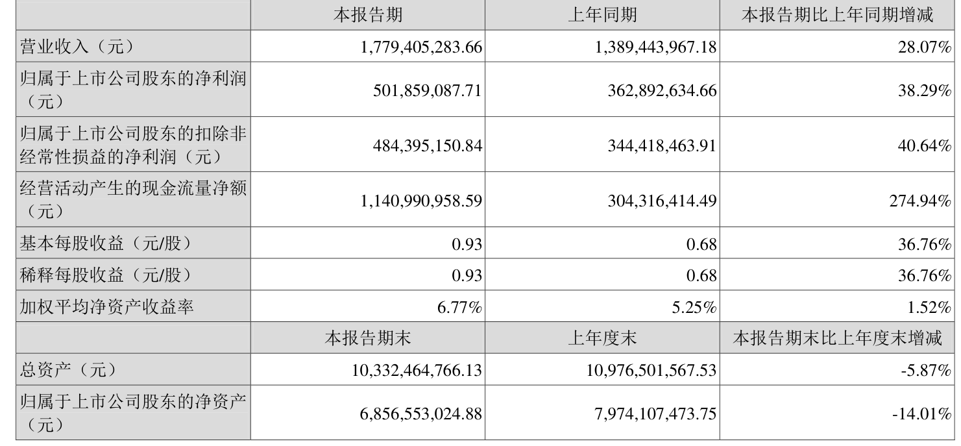Click the 40.64% change cell

click(928, 146)
